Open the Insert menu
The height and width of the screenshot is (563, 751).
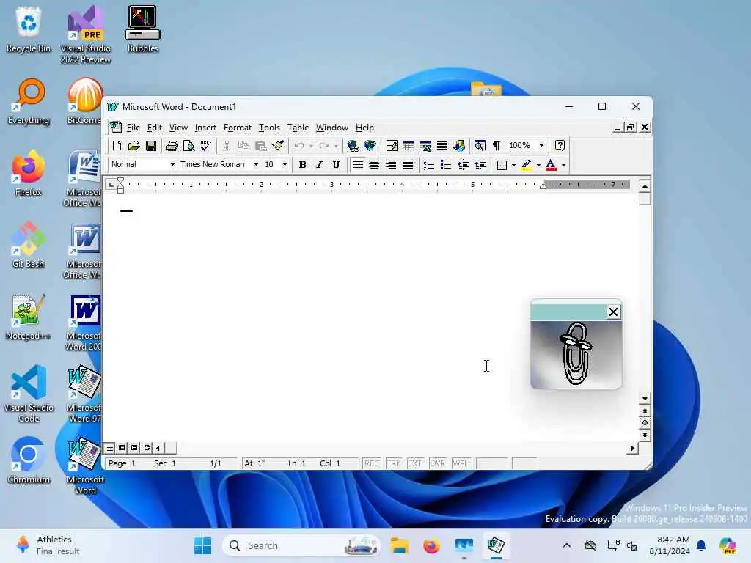[x=205, y=128]
